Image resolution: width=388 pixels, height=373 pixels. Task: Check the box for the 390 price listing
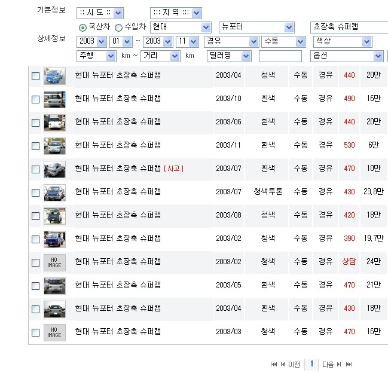36,239
